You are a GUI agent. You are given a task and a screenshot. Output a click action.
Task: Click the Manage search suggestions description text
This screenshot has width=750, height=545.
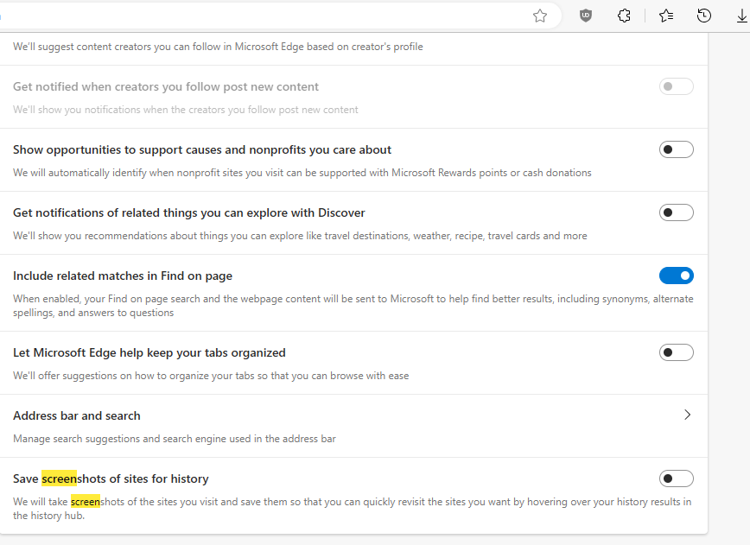click(x=175, y=439)
